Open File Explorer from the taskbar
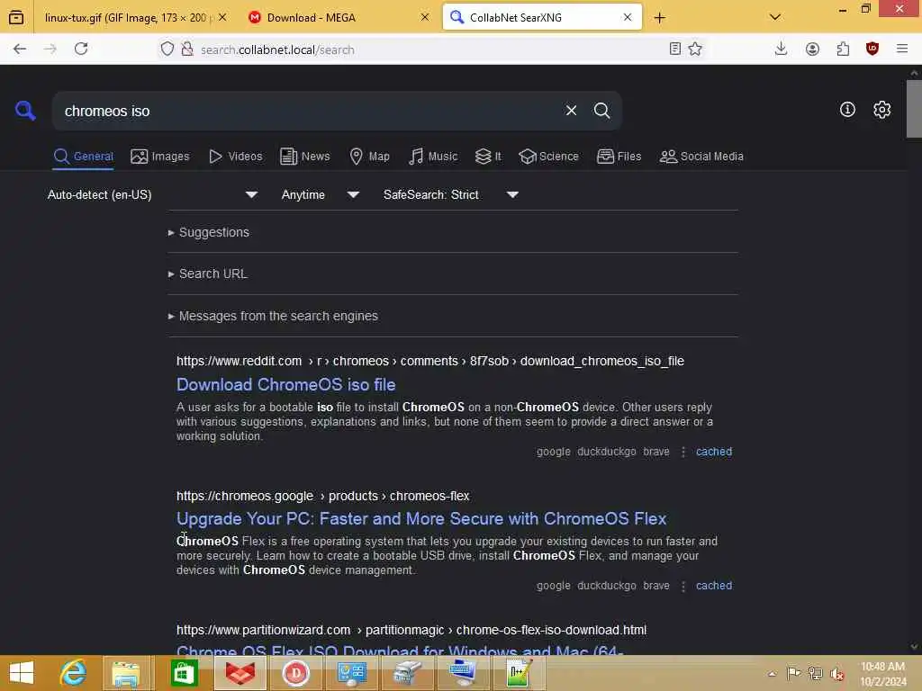The height and width of the screenshot is (691, 922). 126,673
